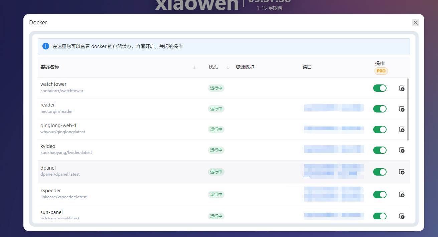Click the PRO badge under 操作
Screen dimensions: 438x237
(x=381, y=71)
